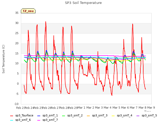Screen dimensions: 167x125
Task: Click the Mar 3 x-axis date label
Action: 99,108
